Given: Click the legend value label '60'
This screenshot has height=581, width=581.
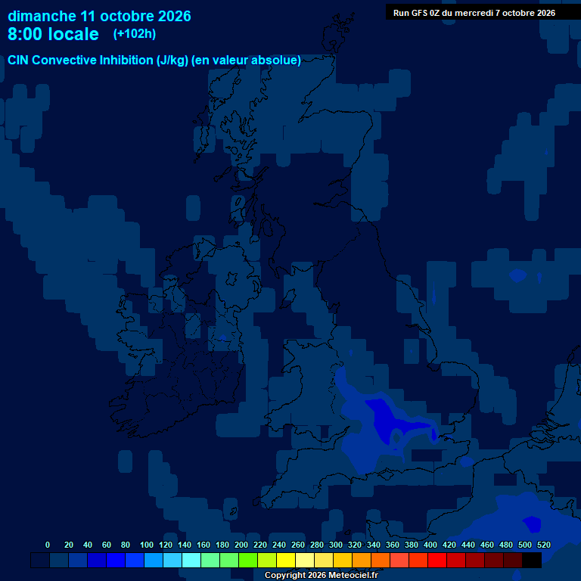Looking at the screenshot, I should [x=107, y=545].
